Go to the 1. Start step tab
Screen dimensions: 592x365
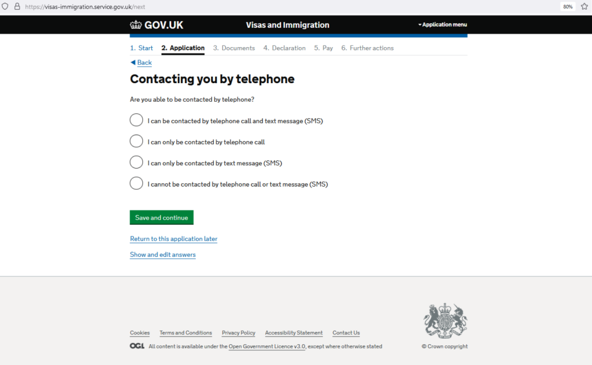[141, 48]
